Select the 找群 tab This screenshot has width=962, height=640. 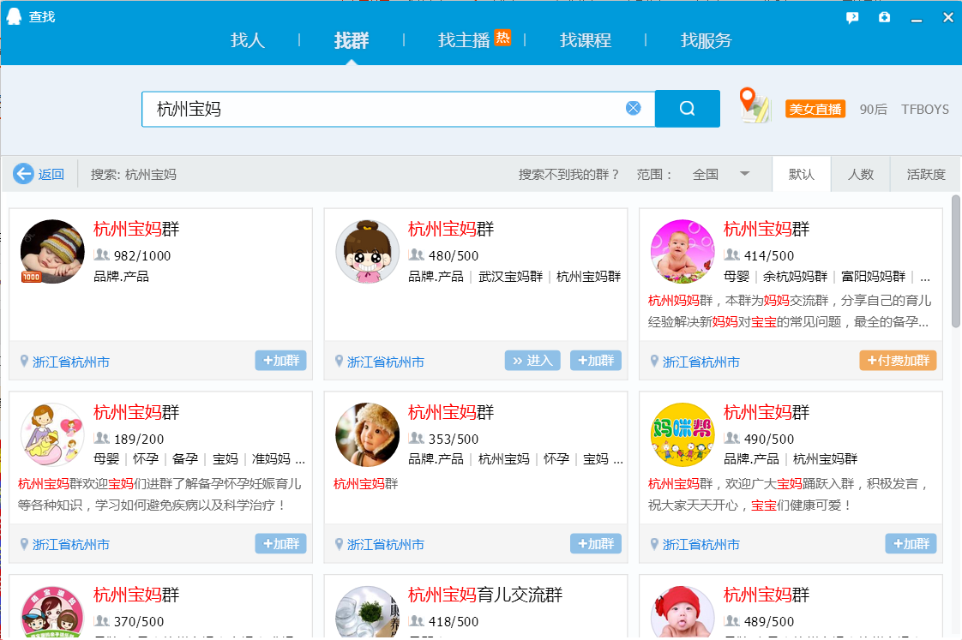[352, 40]
